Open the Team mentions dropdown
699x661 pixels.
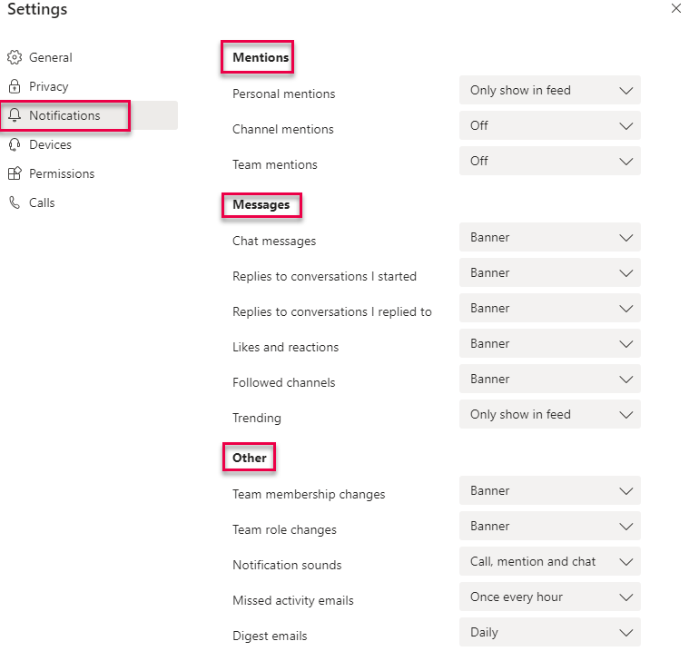point(549,161)
